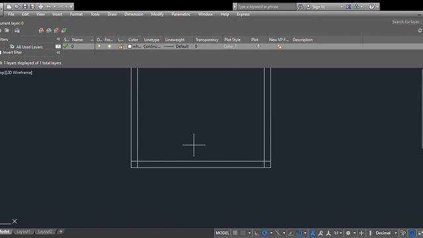Sort by the Name column header
Viewport: 423px width, 238px height.
[x=77, y=40]
